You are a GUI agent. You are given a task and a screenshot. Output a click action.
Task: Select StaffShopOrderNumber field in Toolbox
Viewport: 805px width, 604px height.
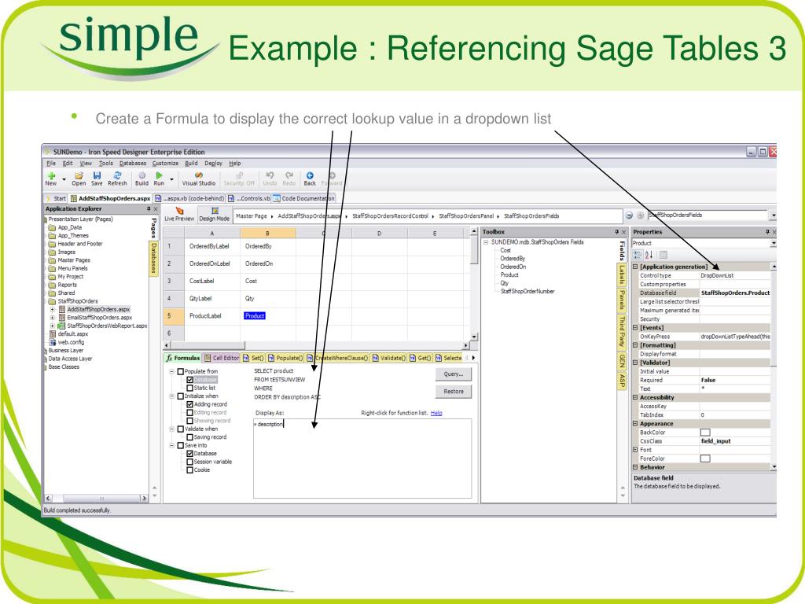point(527,291)
